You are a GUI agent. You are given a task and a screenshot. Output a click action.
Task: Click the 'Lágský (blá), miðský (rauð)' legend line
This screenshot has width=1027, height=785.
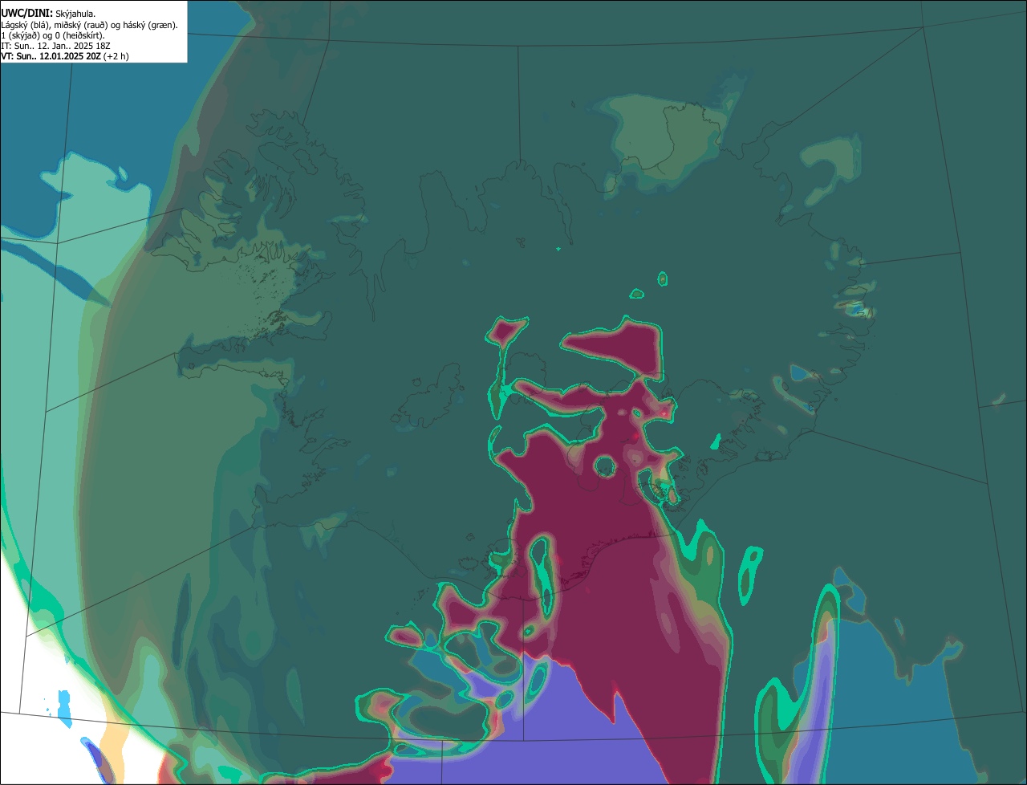click(x=89, y=25)
